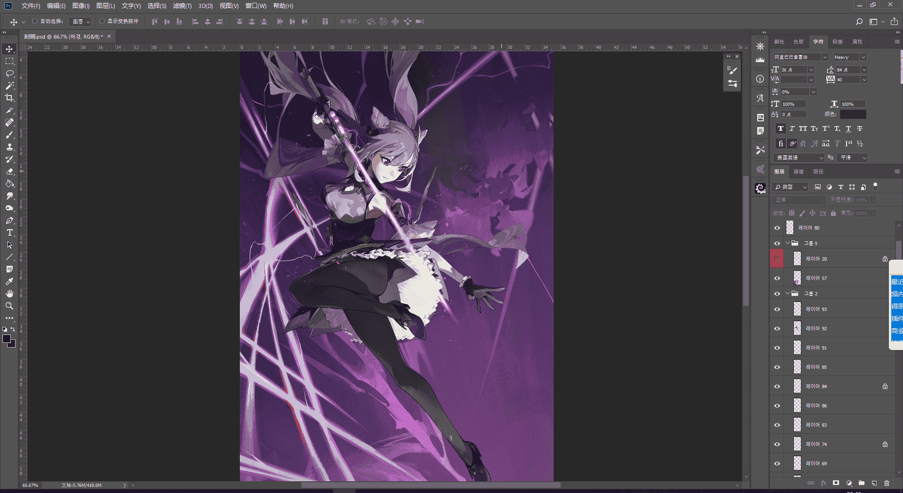This screenshot has height=493, width=903.
Task: Select the Crop tool
Action: pos(9,98)
